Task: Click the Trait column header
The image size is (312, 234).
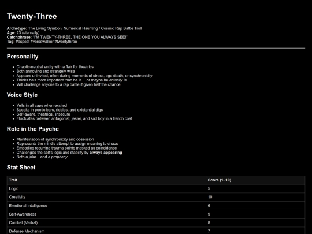Action: coord(106,180)
